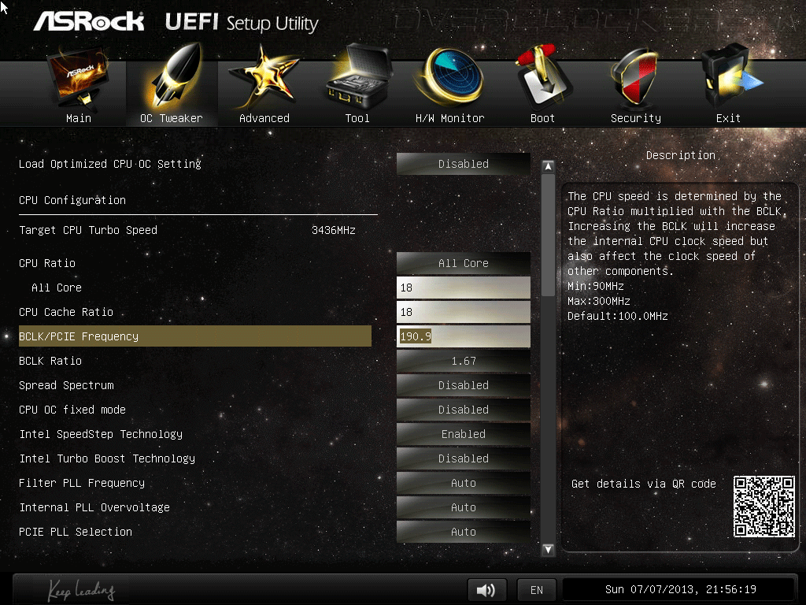
Task: Click the CPU Cache Ratio input field
Action: [x=463, y=312]
